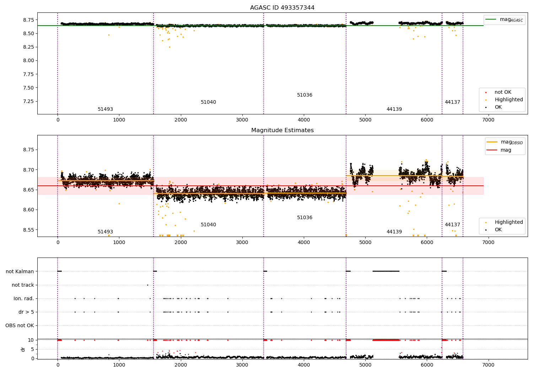Image resolution: width=533 pixels, height=373 pixels.
Task: Click "Highlighted" legend entry in top panel
Action: [509, 100]
